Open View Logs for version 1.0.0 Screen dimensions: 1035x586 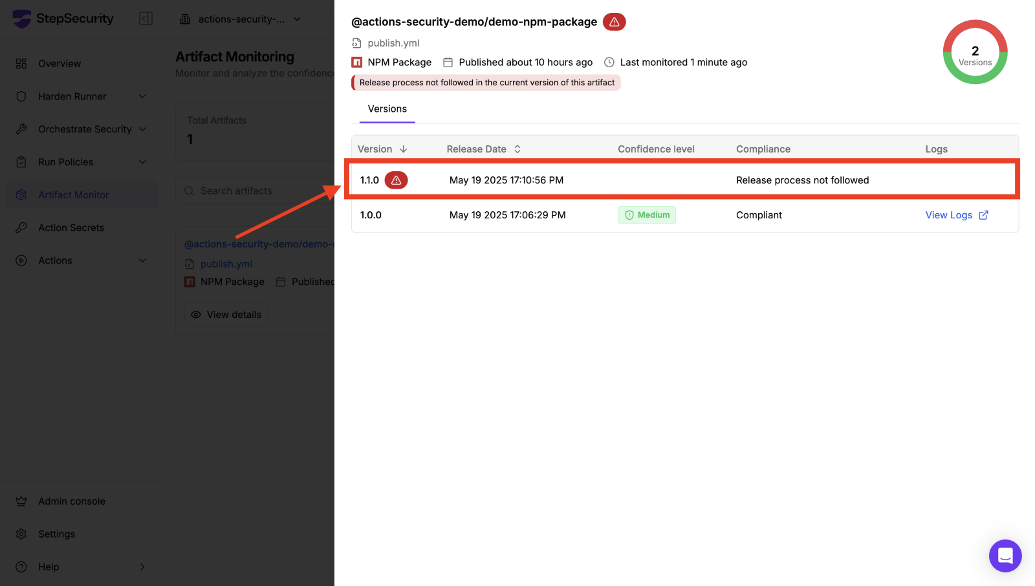(949, 215)
